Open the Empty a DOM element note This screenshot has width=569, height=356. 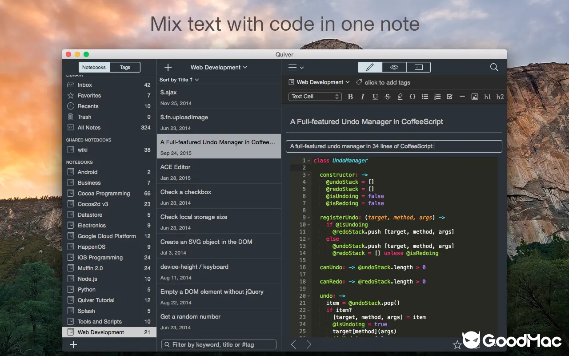[219, 296]
